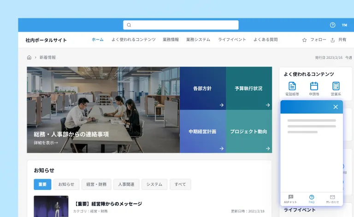Filter notices by 人事関連
The width and height of the screenshot is (354, 217).
[126, 184]
